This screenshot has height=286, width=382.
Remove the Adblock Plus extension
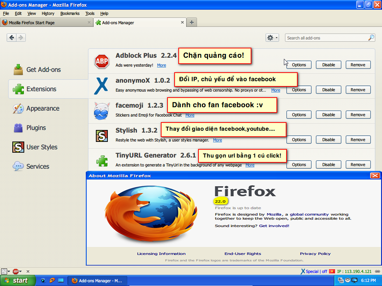click(x=358, y=65)
